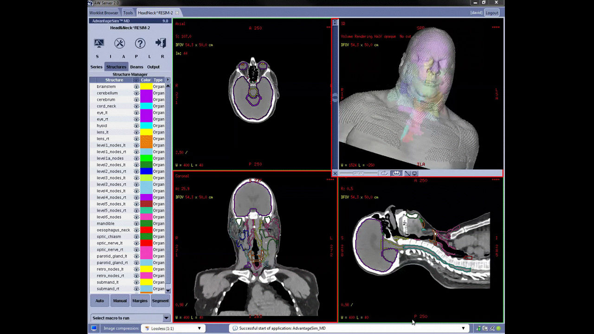Switch to the Beams tab
This screenshot has height=334, width=594.
136,67
